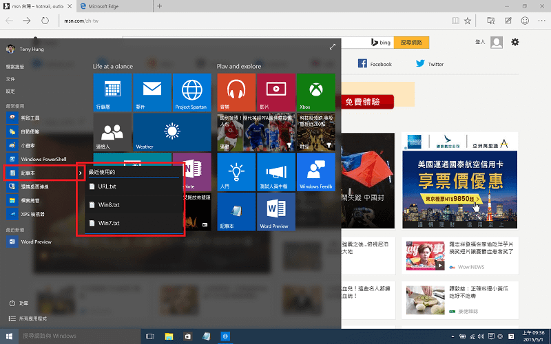Open the action center notifications icon
The height and width of the screenshot is (344, 551).
click(x=491, y=336)
